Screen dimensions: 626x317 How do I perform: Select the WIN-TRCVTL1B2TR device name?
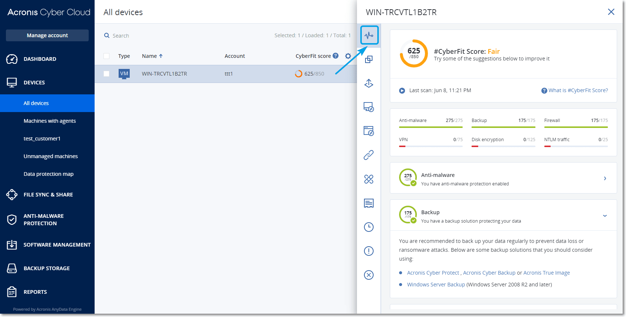click(x=164, y=74)
